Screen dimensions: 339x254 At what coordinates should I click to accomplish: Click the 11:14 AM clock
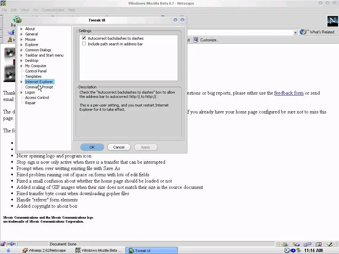[313, 251]
